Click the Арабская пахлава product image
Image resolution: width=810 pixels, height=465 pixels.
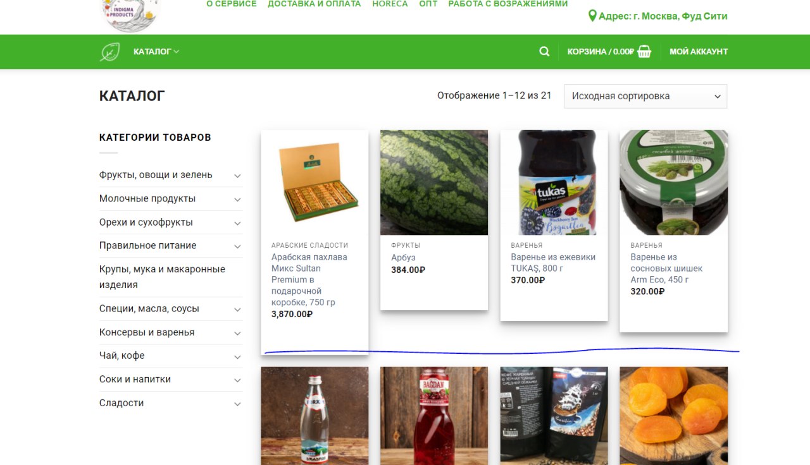[x=315, y=183]
